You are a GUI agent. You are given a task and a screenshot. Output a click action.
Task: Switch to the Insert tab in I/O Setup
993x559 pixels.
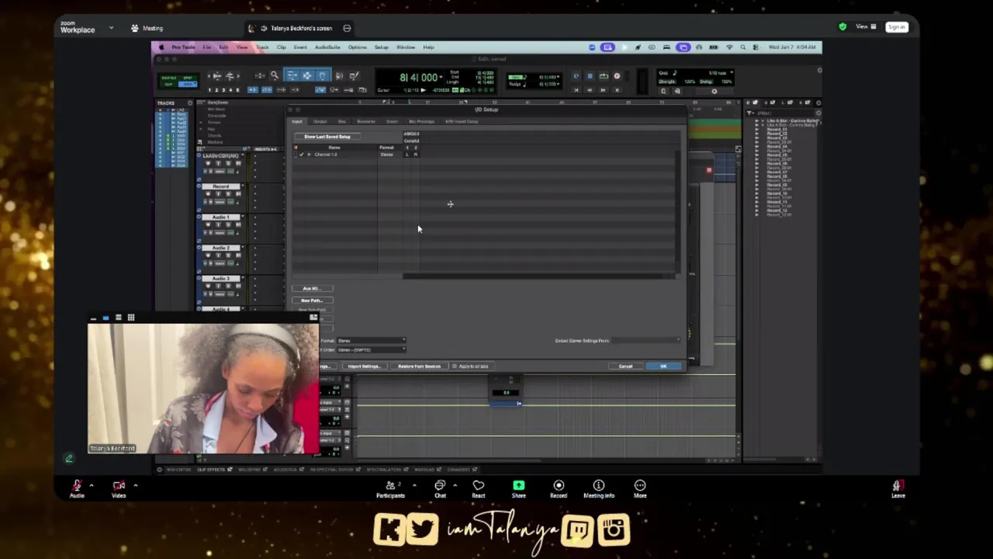pos(392,122)
